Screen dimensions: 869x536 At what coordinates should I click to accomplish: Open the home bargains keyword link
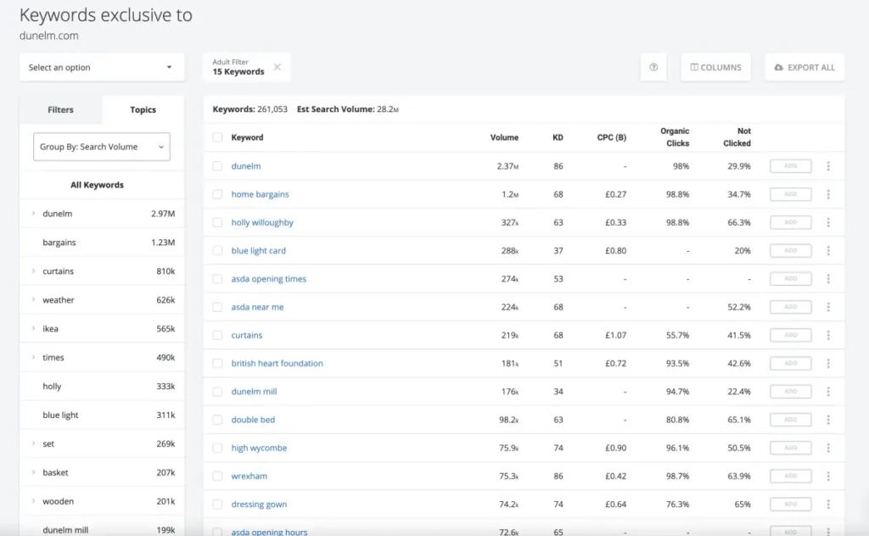coord(260,194)
